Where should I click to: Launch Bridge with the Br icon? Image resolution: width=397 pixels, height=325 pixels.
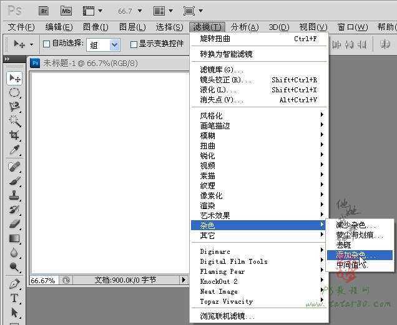[44, 11]
